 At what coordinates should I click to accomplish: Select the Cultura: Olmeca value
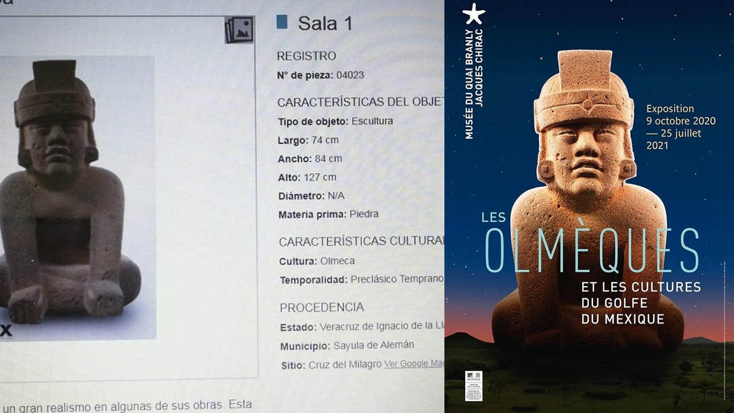(x=317, y=261)
